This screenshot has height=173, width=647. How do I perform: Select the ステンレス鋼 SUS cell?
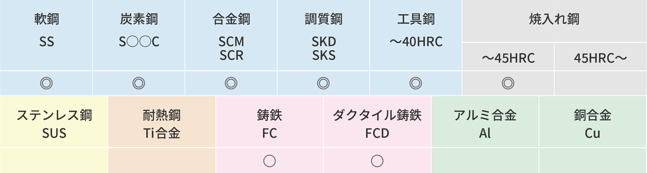pyautogui.click(x=54, y=121)
